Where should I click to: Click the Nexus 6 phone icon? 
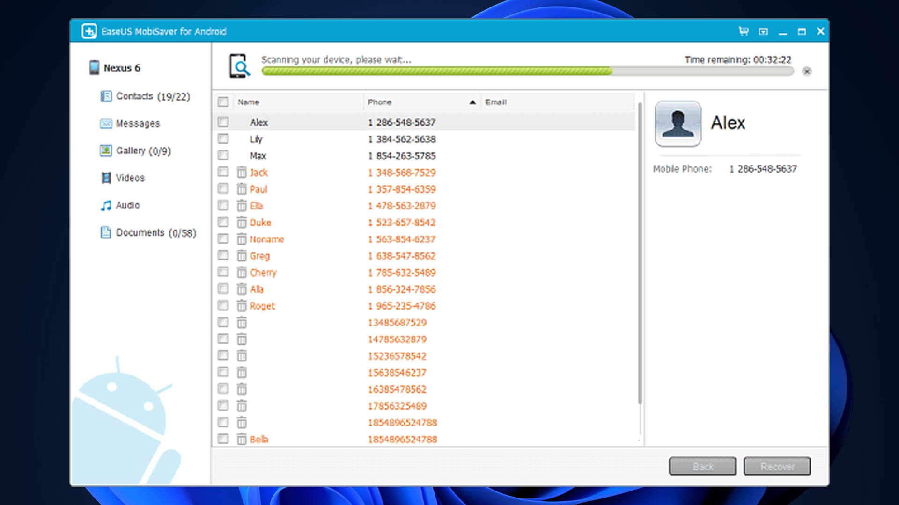click(x=94, y=67)
